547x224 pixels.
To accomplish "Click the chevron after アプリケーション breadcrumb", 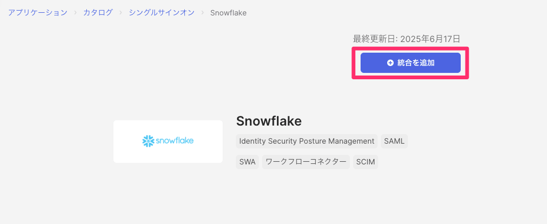I will coord(75,12).
